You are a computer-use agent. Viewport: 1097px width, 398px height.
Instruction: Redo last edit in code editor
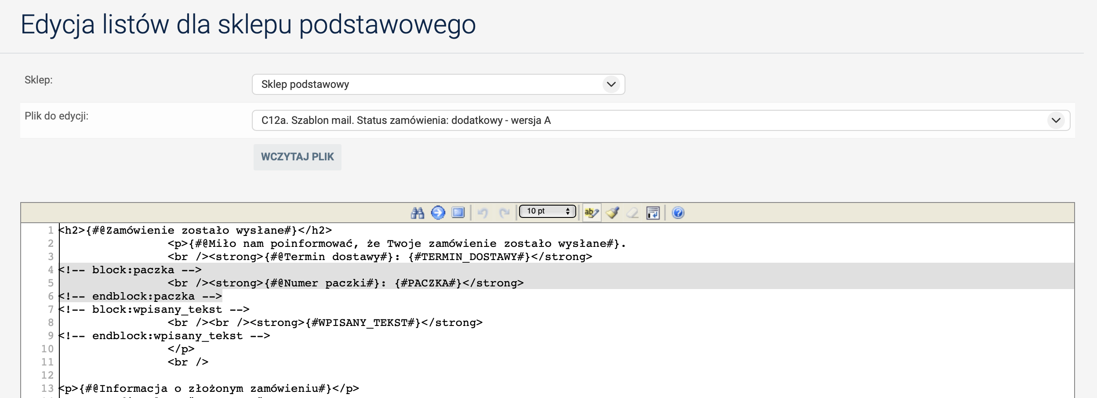[x=504, y=213]
